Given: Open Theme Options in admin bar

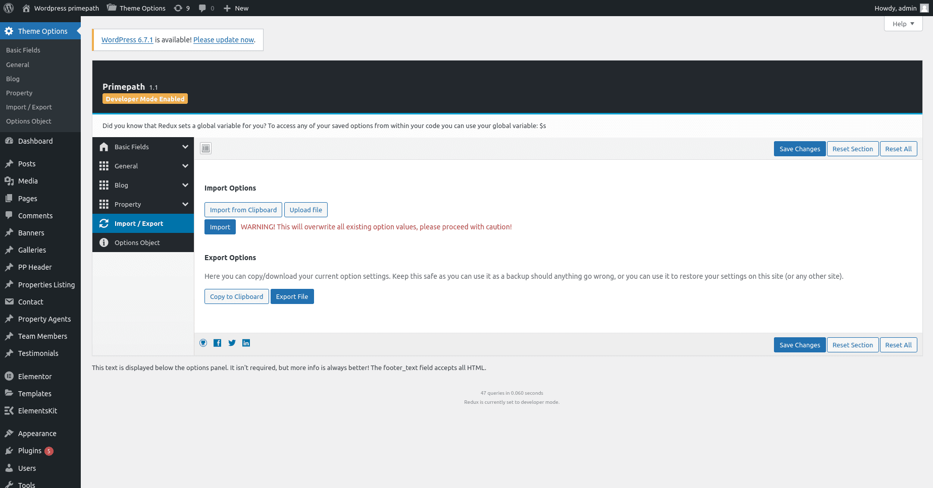Looking at the screenshot, I should (x=136, y=8).
